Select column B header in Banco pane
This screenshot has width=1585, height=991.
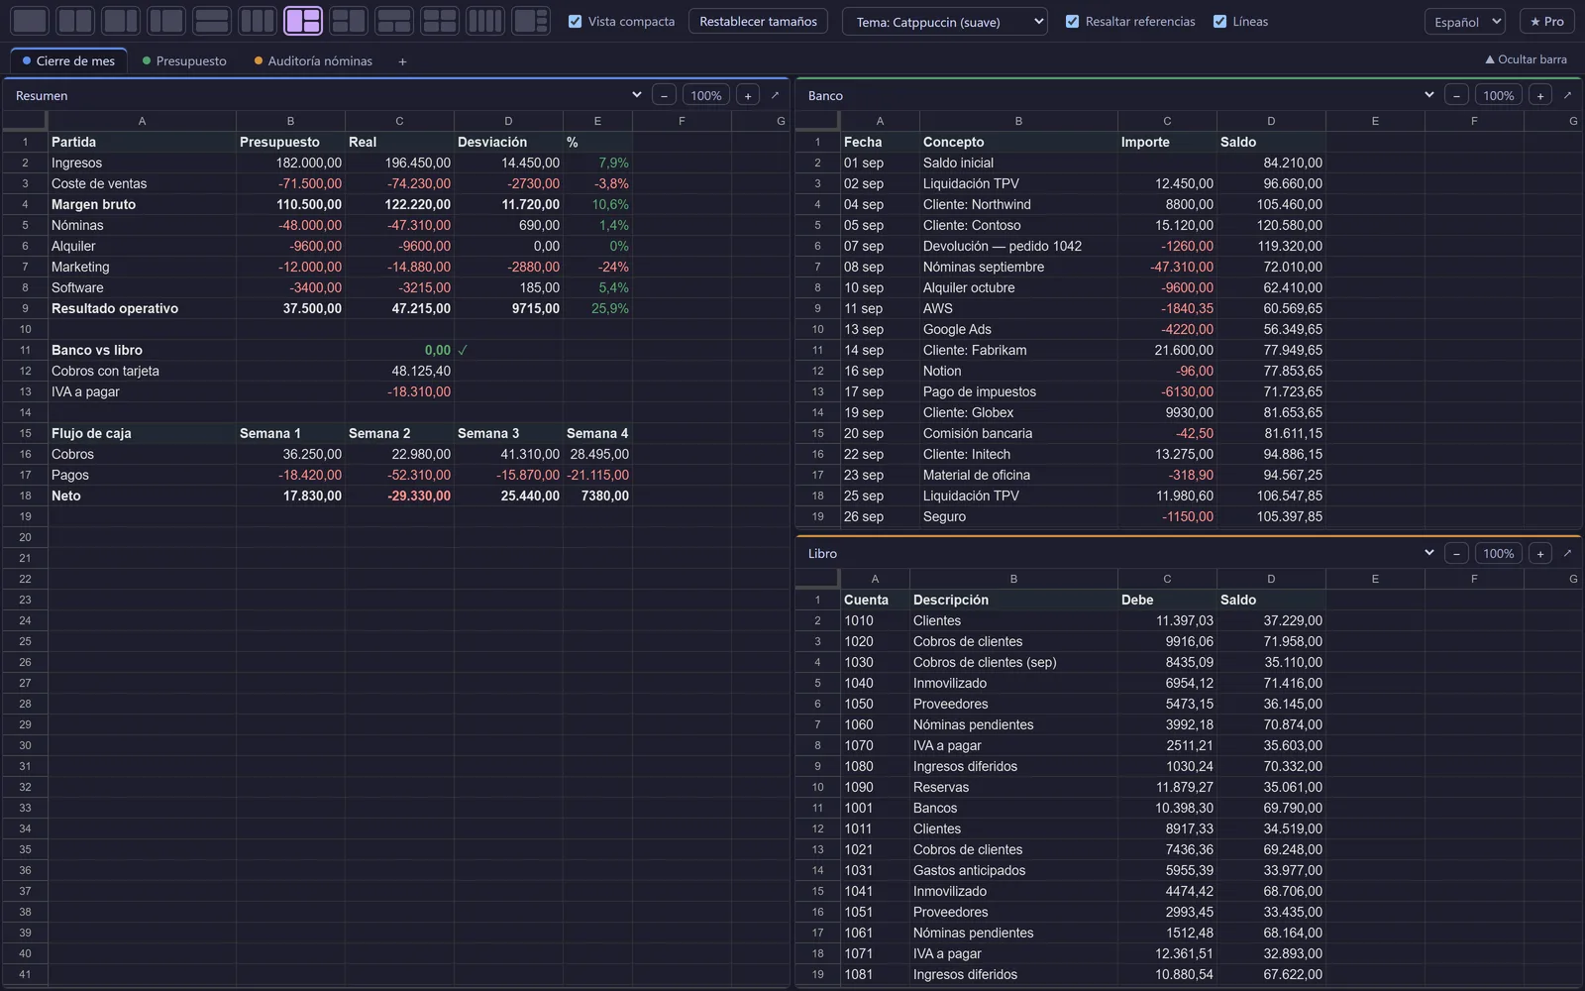[x=1018, y=121]
